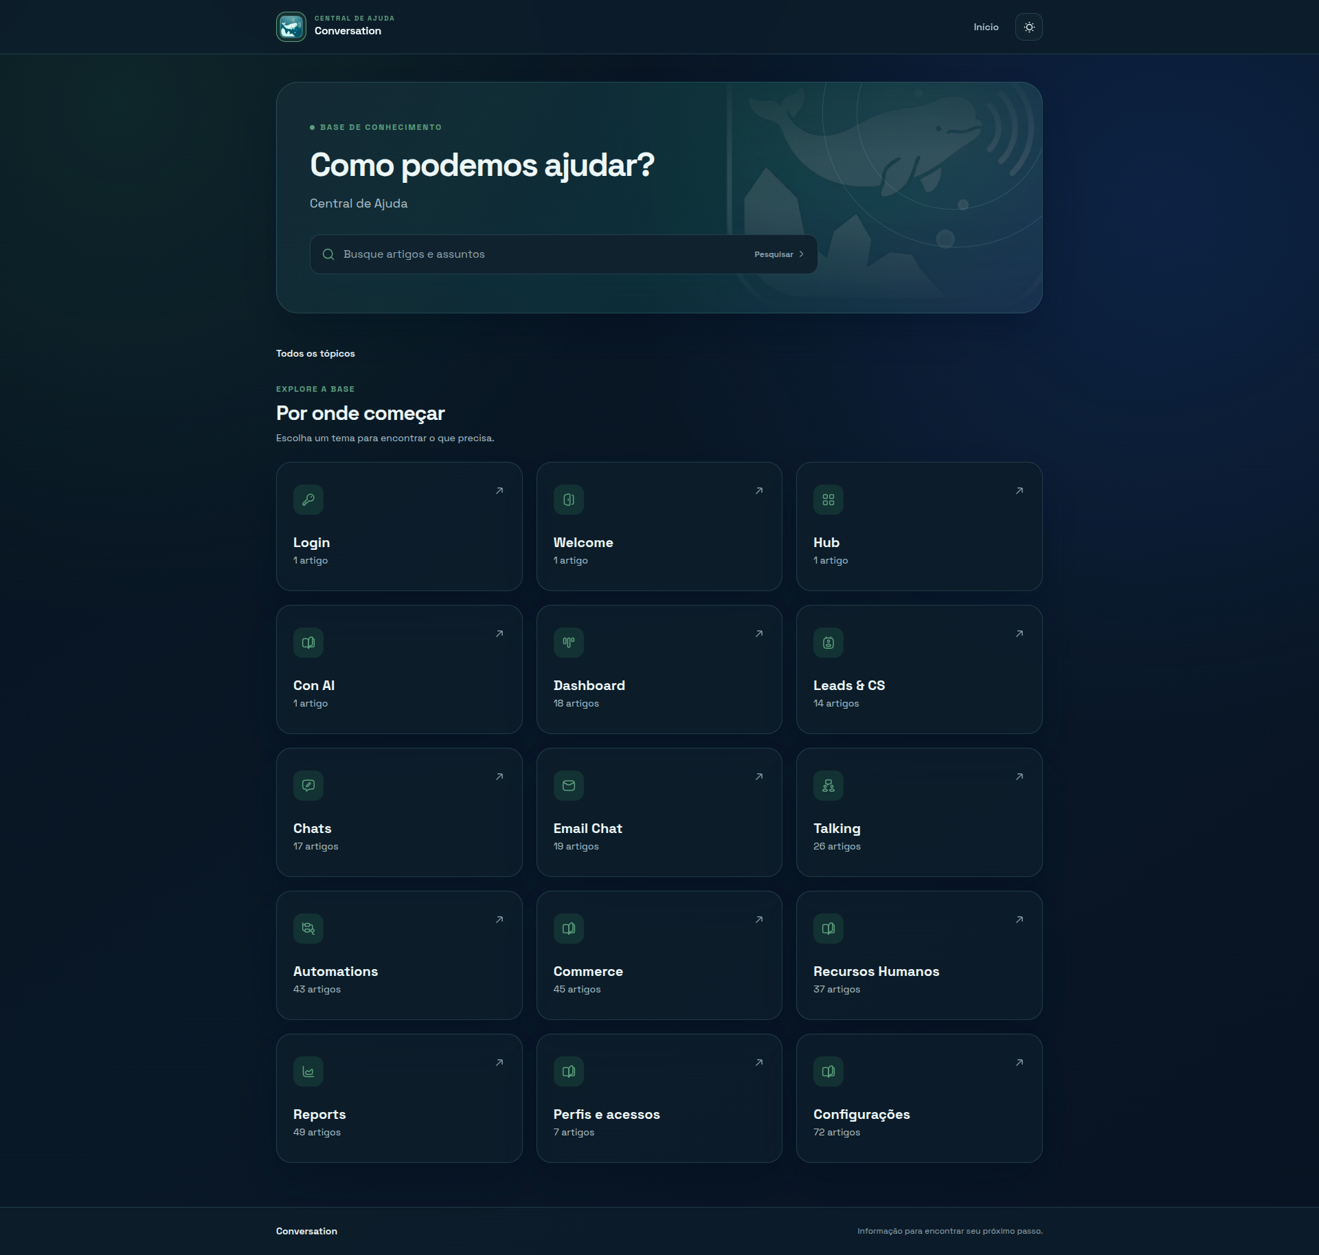1319x1255 pixels.
Task: Click the book icon on the Con AI card
Action: coord(308,643)
